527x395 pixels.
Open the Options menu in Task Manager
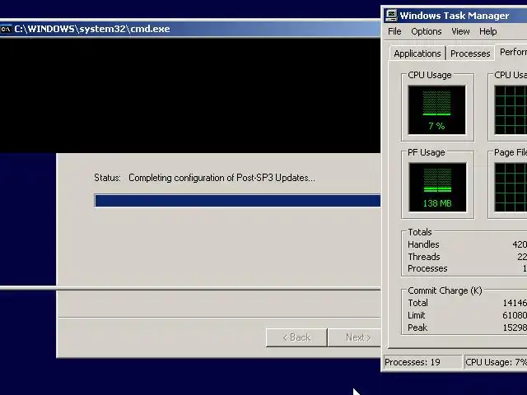(x=427, y=31)
